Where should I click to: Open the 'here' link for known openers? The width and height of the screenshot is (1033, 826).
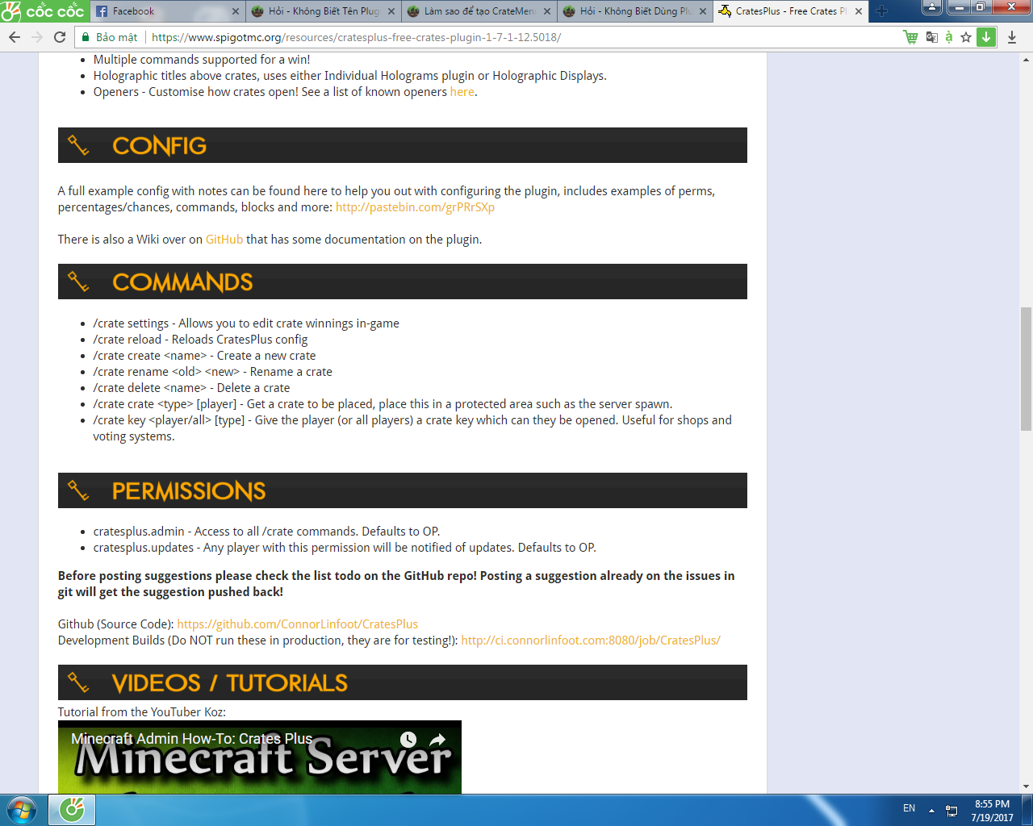pos(462,92)
